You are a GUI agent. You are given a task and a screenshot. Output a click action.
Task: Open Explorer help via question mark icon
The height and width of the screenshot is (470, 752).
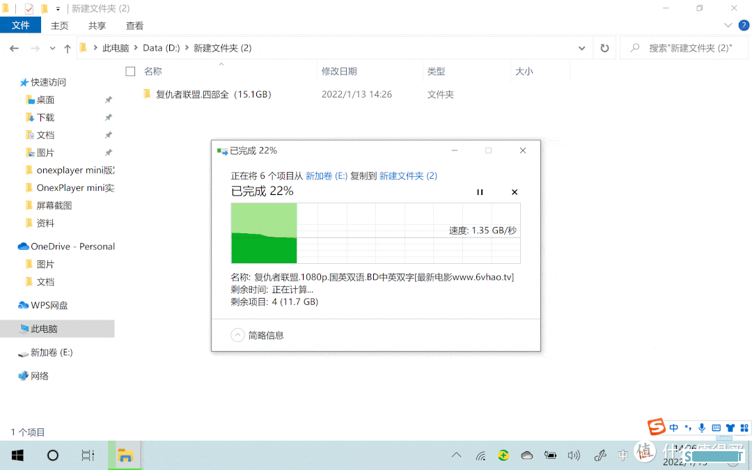tap(744, 26)
